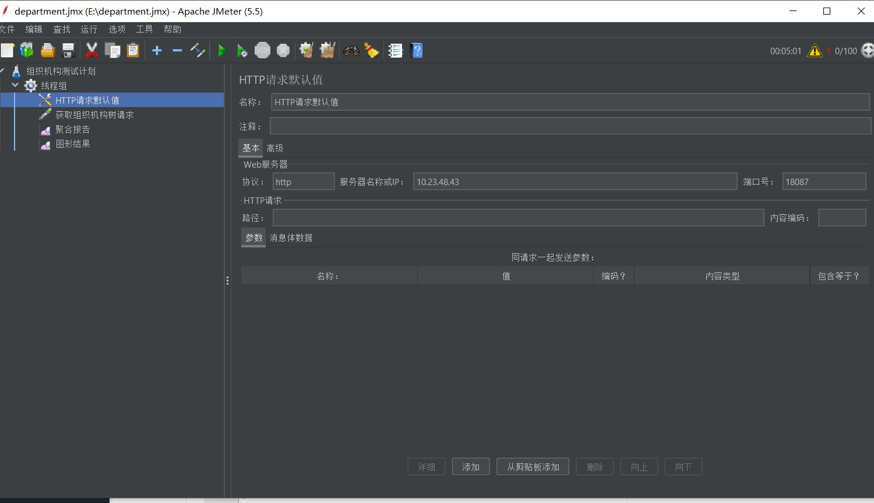Viewport: 874px width, 503px height.
Task: Open the 查找 menu
Action: [x=62, y=29]
